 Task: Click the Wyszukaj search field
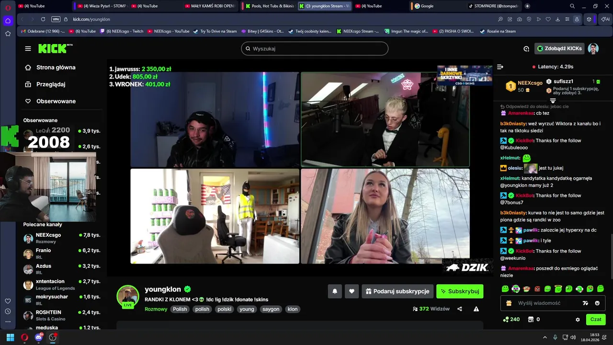pyautogui.click(x=315, y=48)
